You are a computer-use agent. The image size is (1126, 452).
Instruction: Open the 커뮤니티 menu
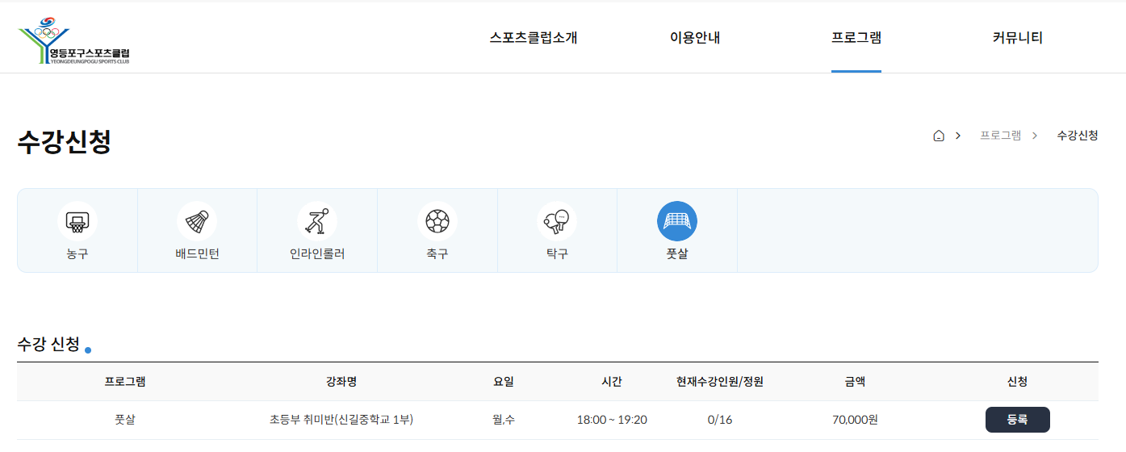[x=1018, y=38]
